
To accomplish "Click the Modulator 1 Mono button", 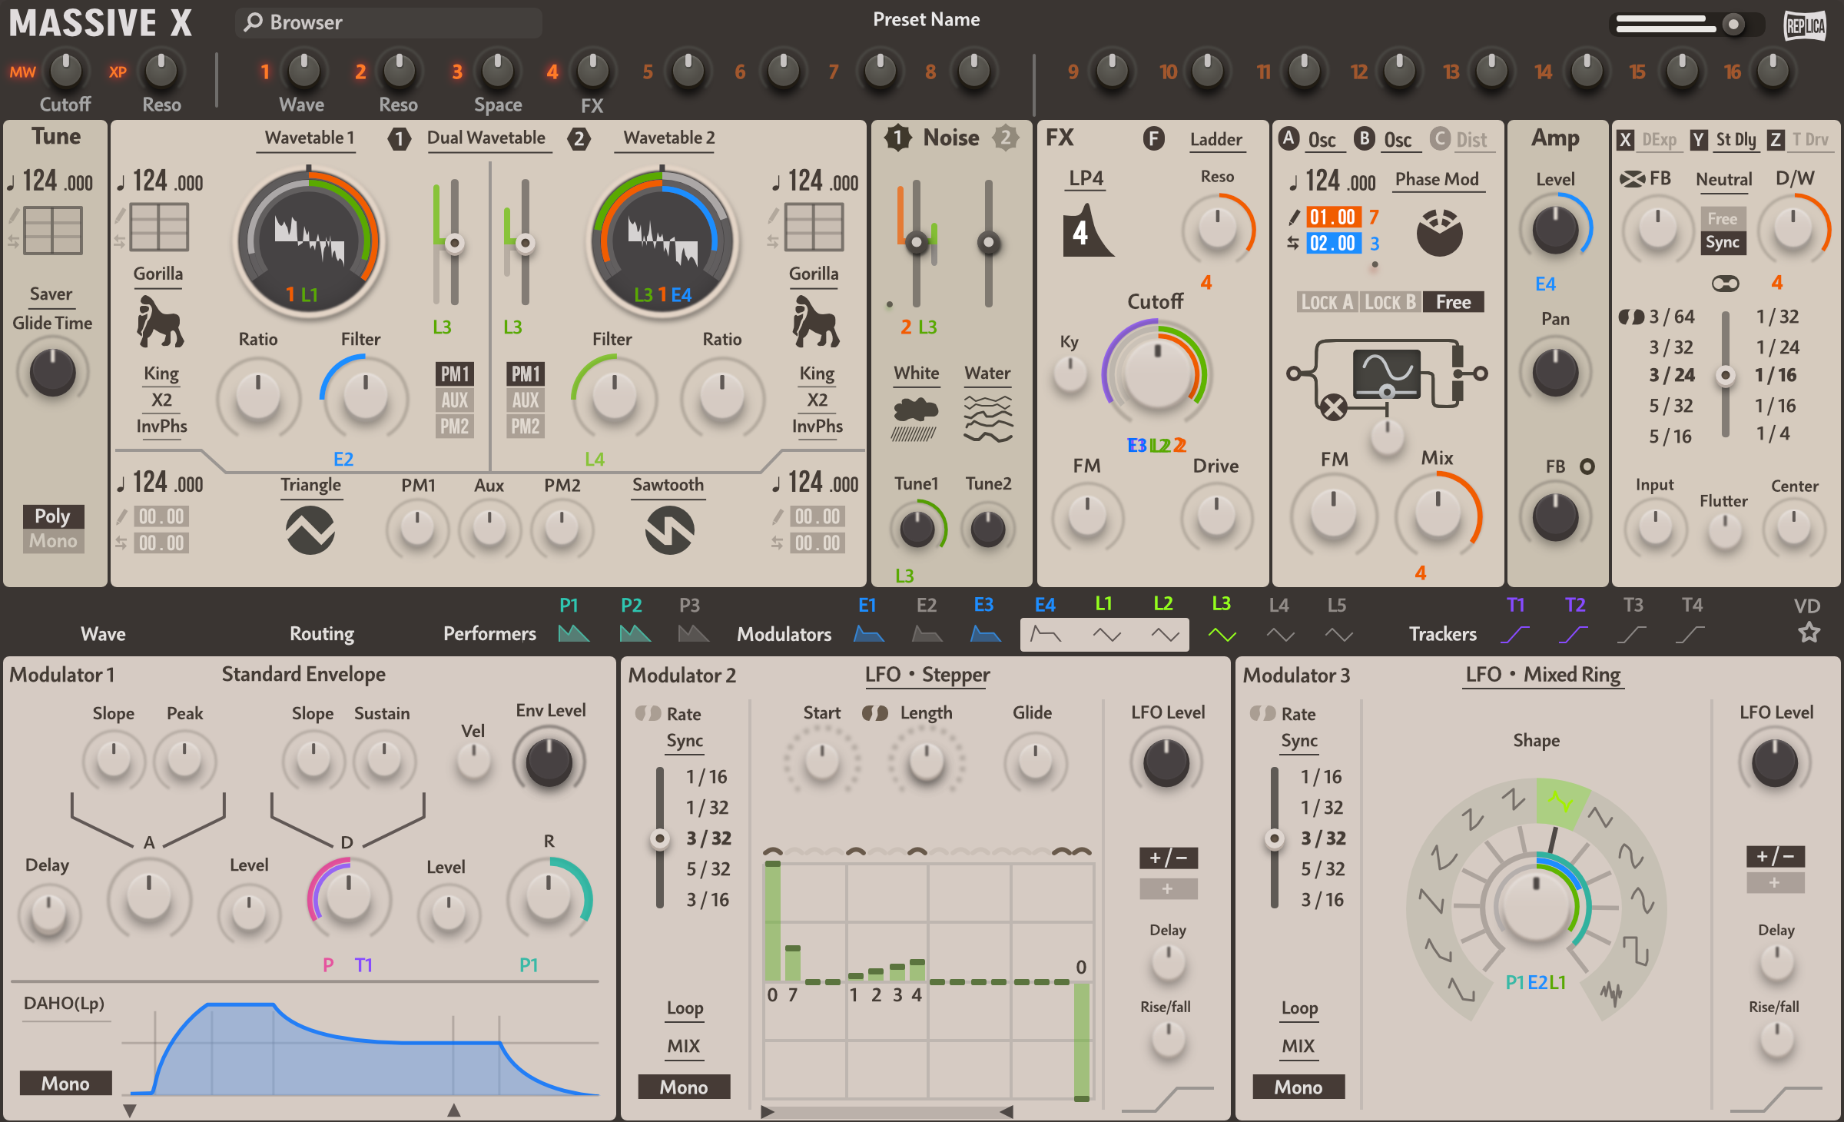I will tap(65, 1084).
